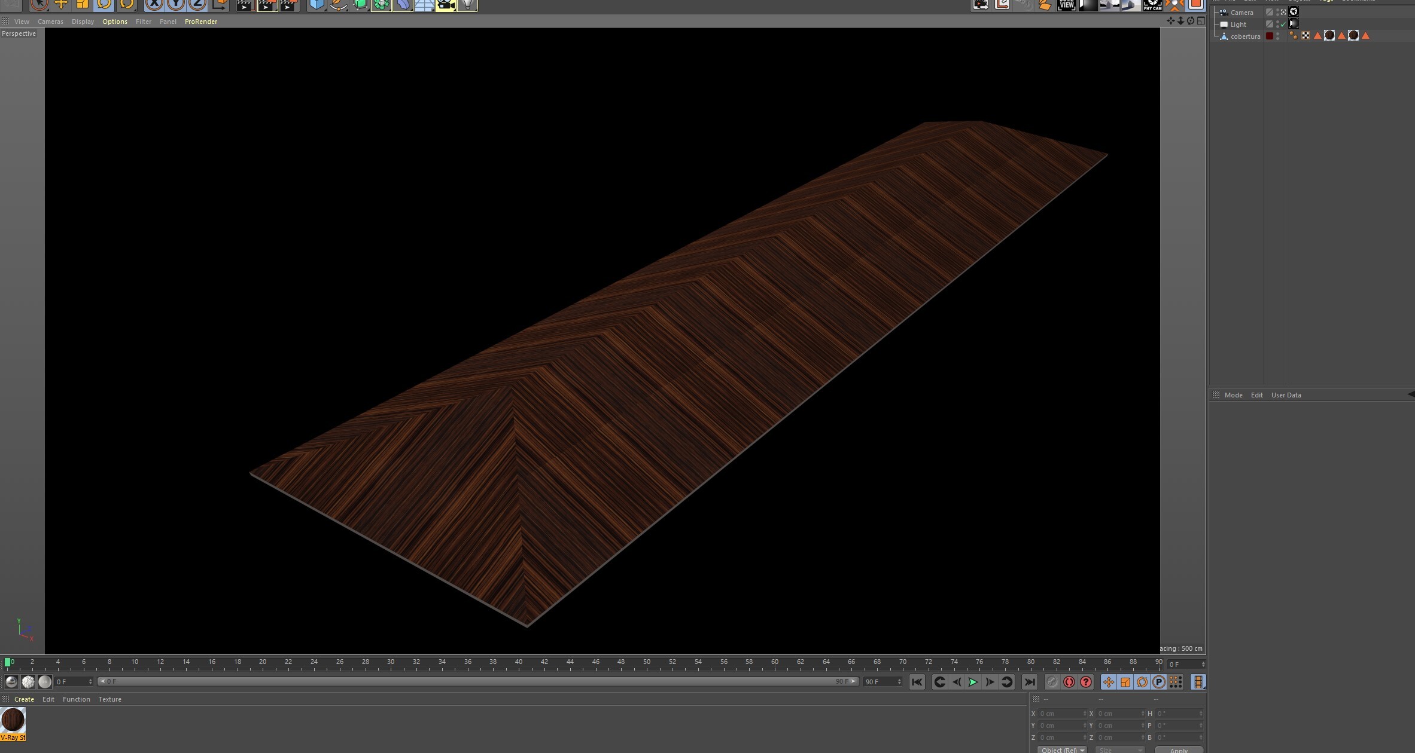Activate the Scale tool in top toolbar
The height and width of the screenshot is (753, 1415).
(x=83, y=5)
